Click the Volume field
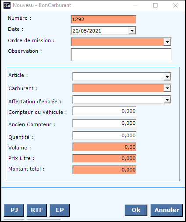Viewport: 186px width, 222px height. tap(104, 147)
